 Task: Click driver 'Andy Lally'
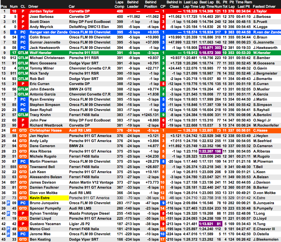tap(39, 141)
